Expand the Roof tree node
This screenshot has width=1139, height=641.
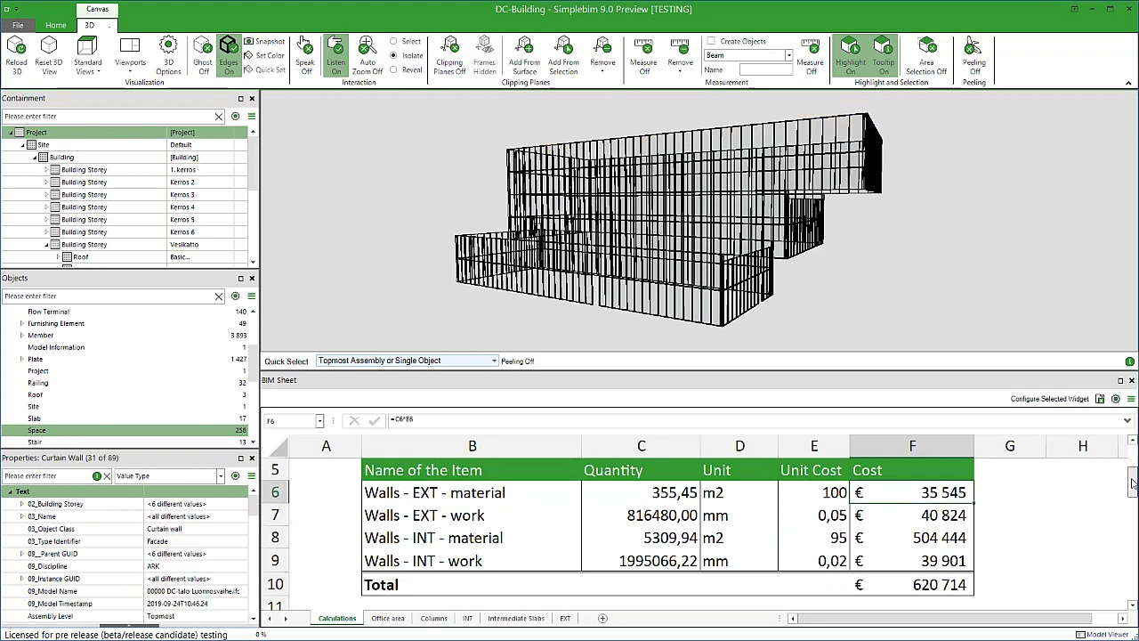58,256
